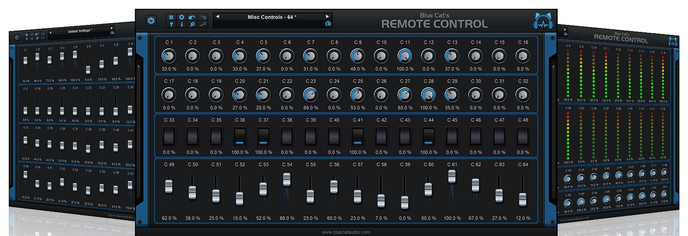
Task: Open the help question mark icon
Action: point(171,24)
